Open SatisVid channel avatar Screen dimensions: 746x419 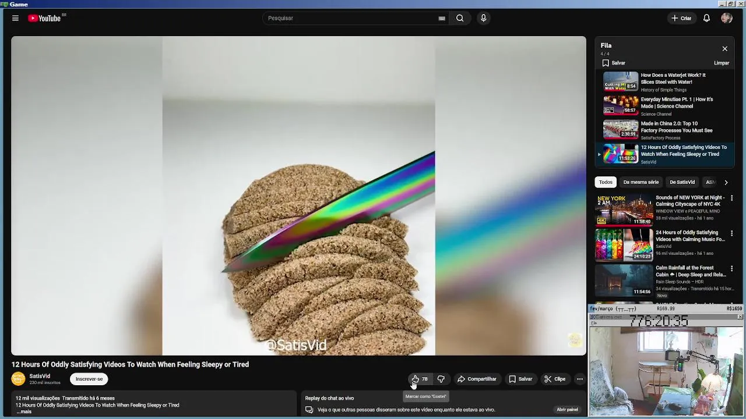(19, 379)
